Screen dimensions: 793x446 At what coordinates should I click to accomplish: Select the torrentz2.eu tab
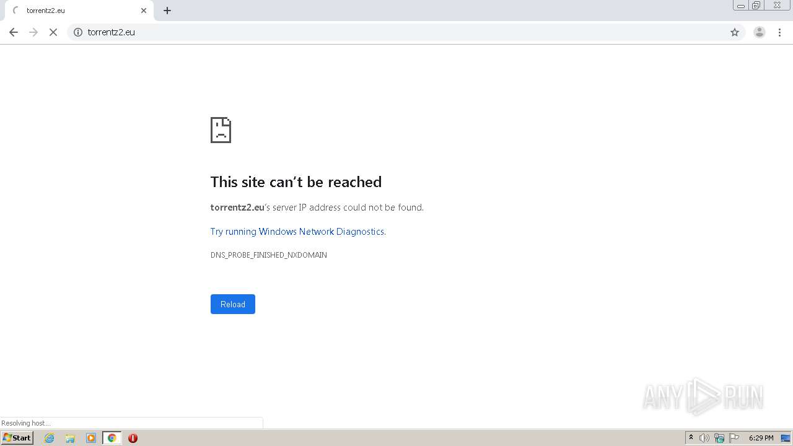click(x=79, y=11)
